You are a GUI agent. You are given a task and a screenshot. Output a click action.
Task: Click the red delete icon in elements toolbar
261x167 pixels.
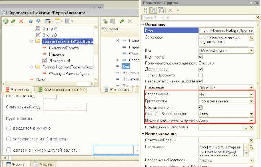coord(21,21)
